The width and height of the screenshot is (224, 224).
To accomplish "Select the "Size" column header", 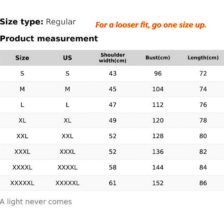I will tap(22, 58).
